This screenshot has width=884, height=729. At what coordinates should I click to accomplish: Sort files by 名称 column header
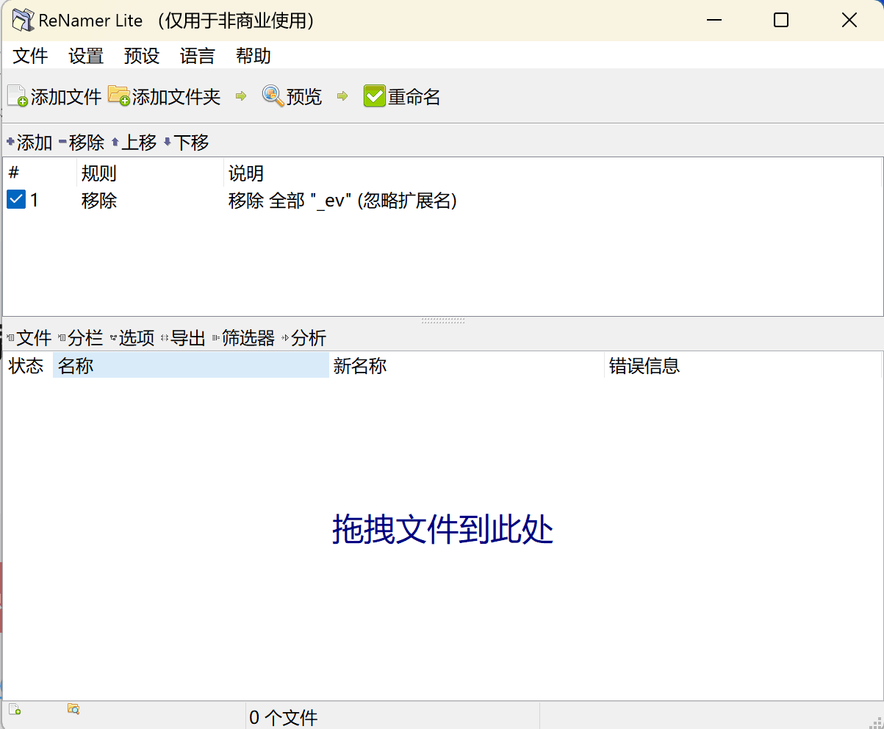tap(190, 365)
